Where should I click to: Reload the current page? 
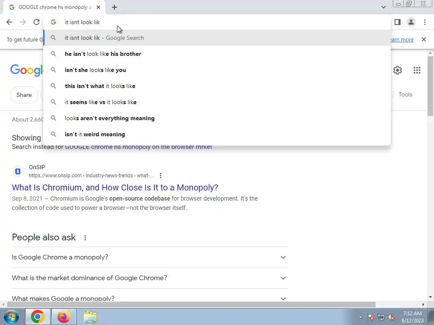(36, 22)
